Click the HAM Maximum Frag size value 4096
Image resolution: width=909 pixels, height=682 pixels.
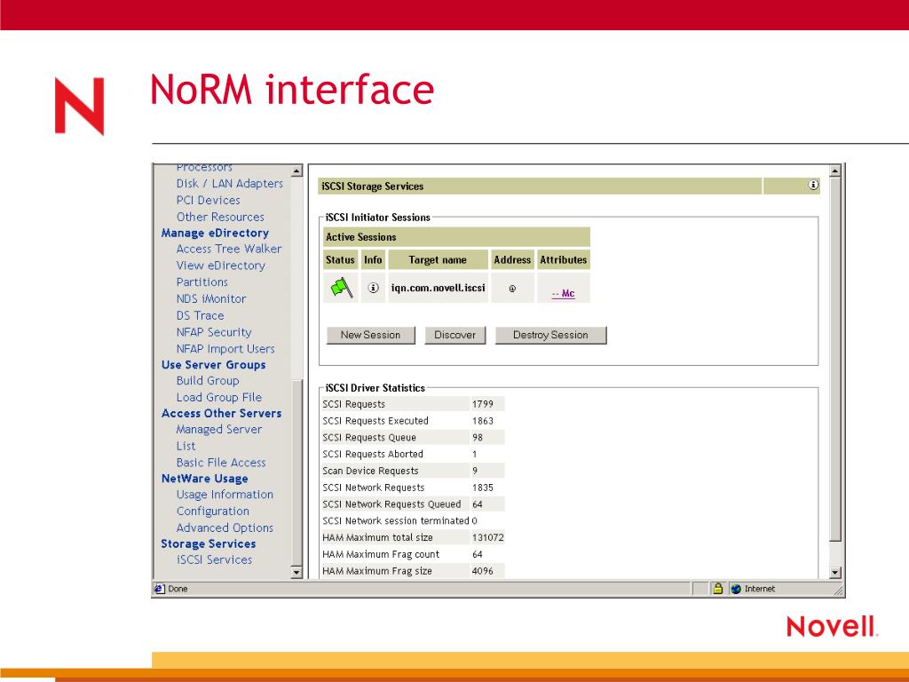[x=483, y=571]
